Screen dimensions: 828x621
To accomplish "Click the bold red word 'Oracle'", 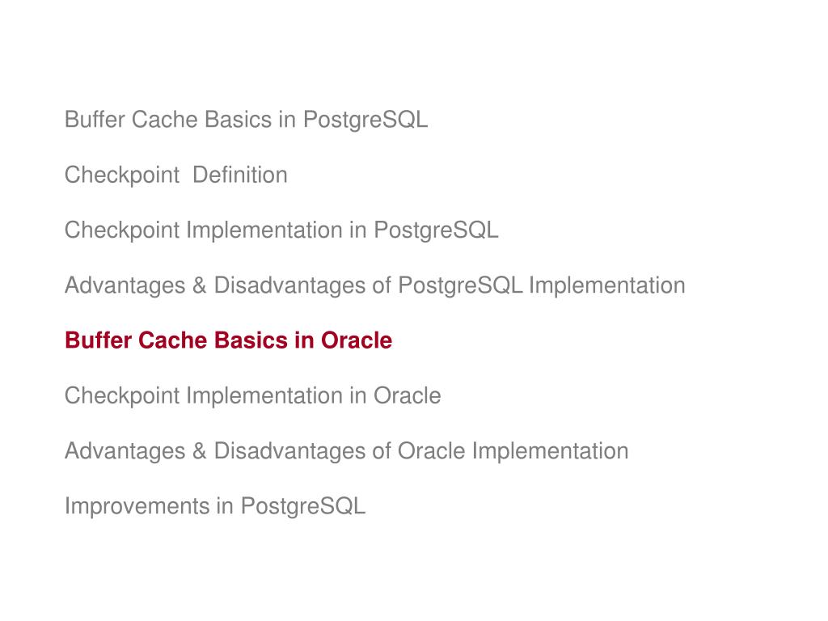I will (x=357, y=340).
